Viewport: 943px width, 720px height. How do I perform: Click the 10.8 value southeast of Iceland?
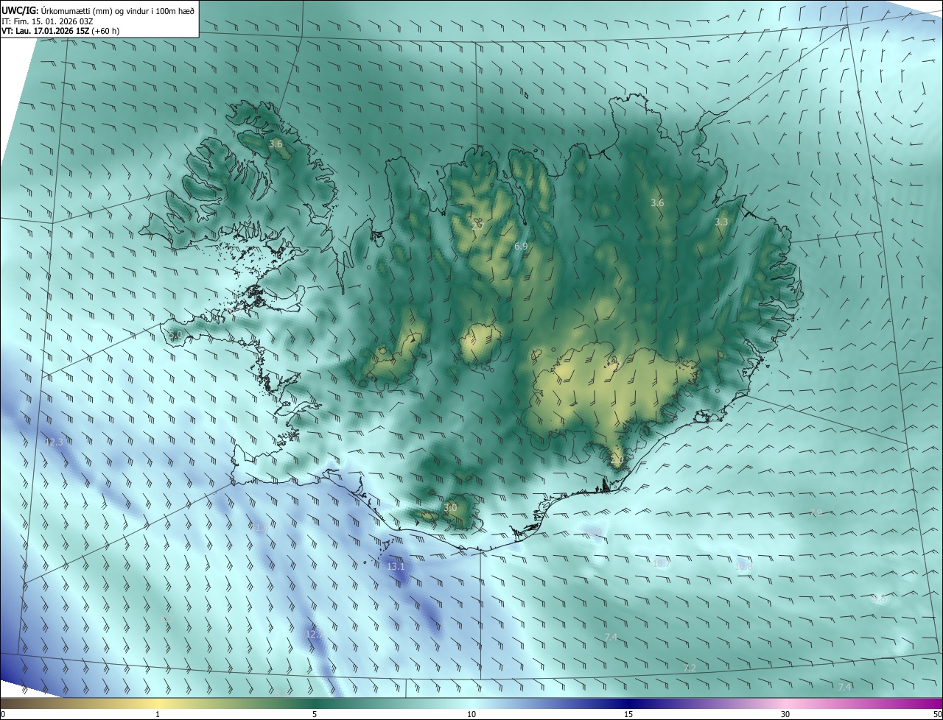[x=743, y=566]
